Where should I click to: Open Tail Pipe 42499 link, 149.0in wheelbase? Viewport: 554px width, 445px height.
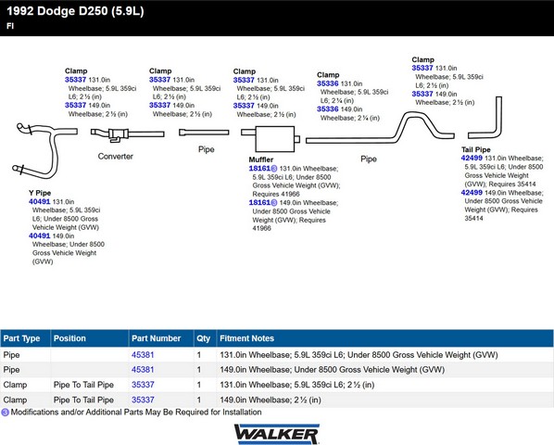(472, 193)
